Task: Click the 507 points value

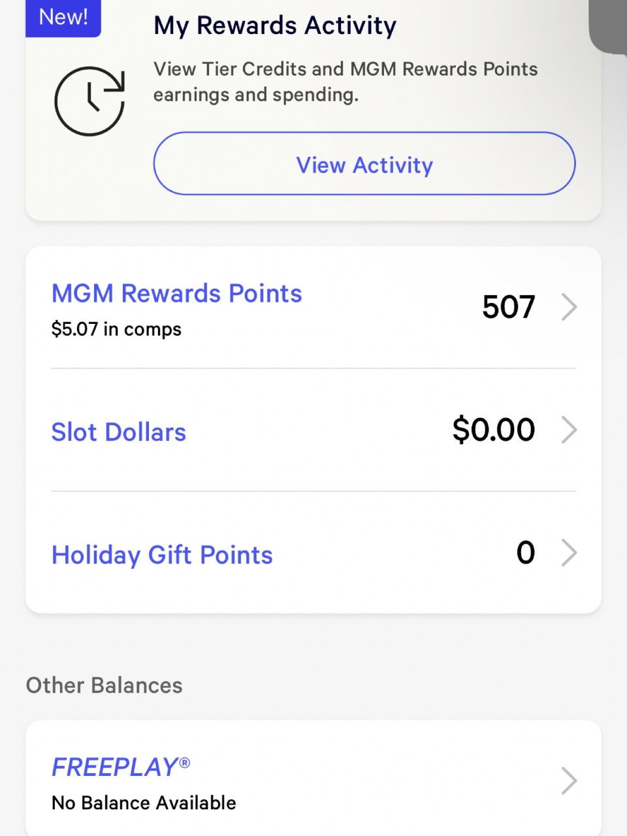Action: point(508,307)
